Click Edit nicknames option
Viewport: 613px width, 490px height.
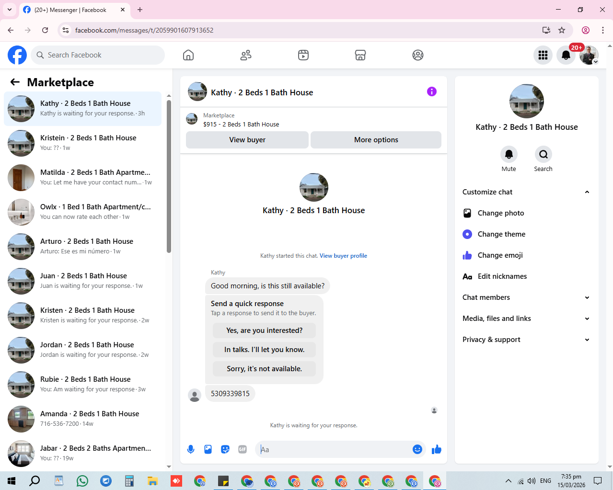[526, 276]
